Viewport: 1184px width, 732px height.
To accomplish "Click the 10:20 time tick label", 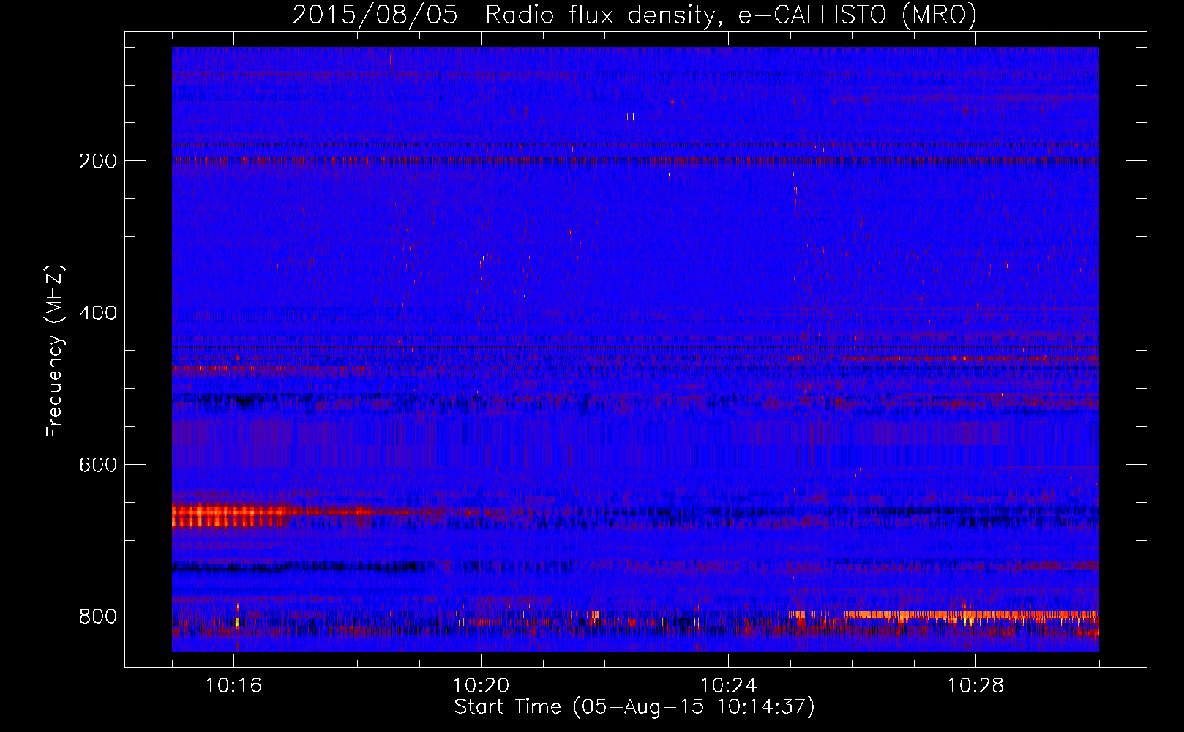I will tap(481, 686).
